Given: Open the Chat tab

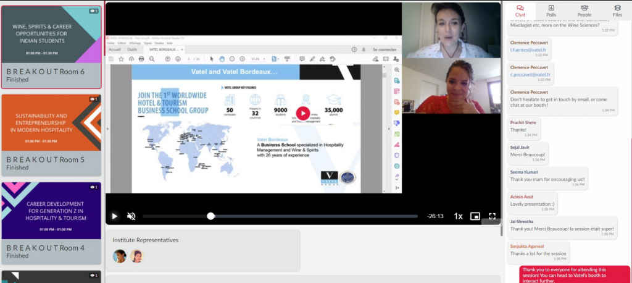Looking at the screenshot, I should click(x=520, y=11).
